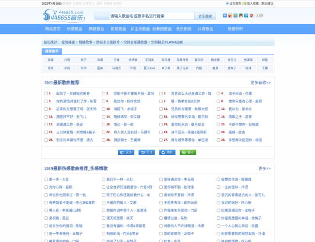Open 抖音歌曲 navigation item

coord(205,29)
